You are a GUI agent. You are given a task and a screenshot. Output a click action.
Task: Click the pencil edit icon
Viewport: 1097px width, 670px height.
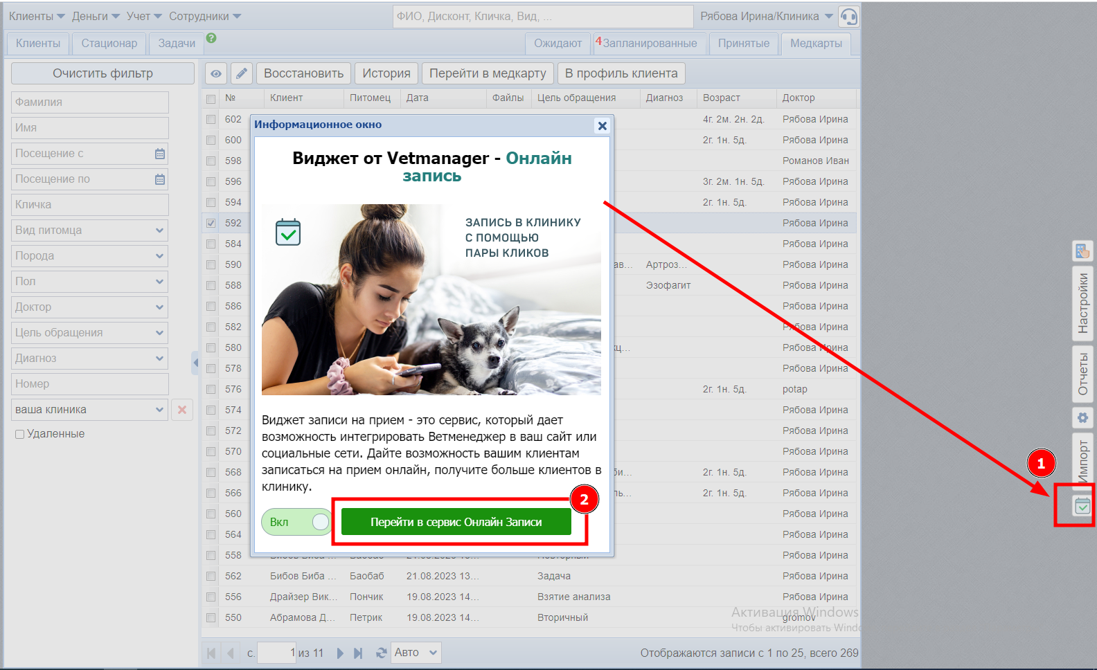pos(241,73)
